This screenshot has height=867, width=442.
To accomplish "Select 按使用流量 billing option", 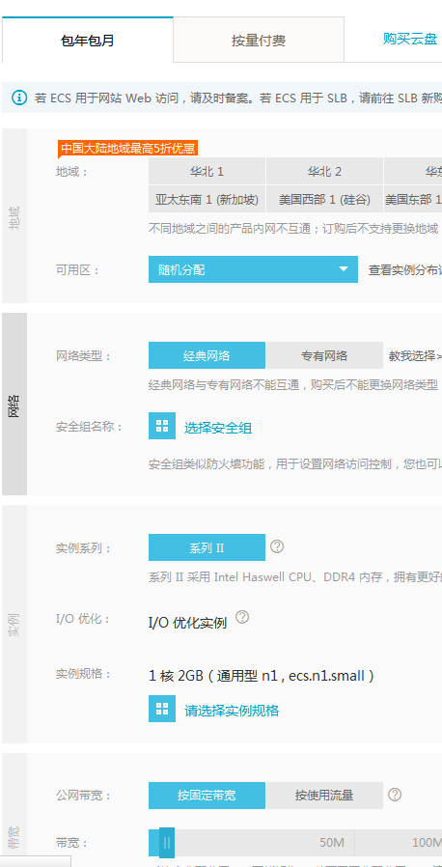I will point(324,796).
